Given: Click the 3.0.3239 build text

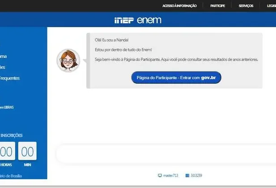Looking at the screenshot, I should [x=196, y=176].
